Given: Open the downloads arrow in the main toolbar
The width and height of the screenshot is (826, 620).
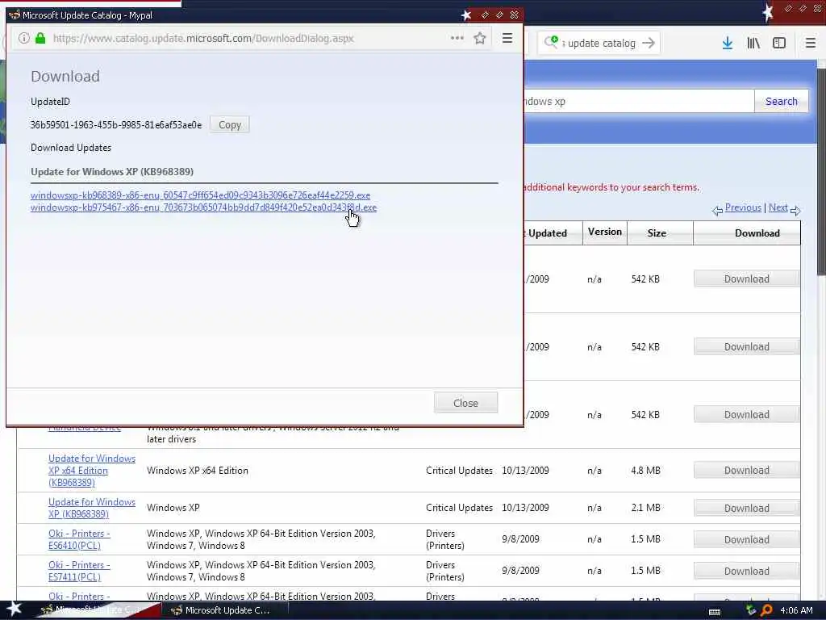Looking at the screenshot, I should [x=728, y=44].
